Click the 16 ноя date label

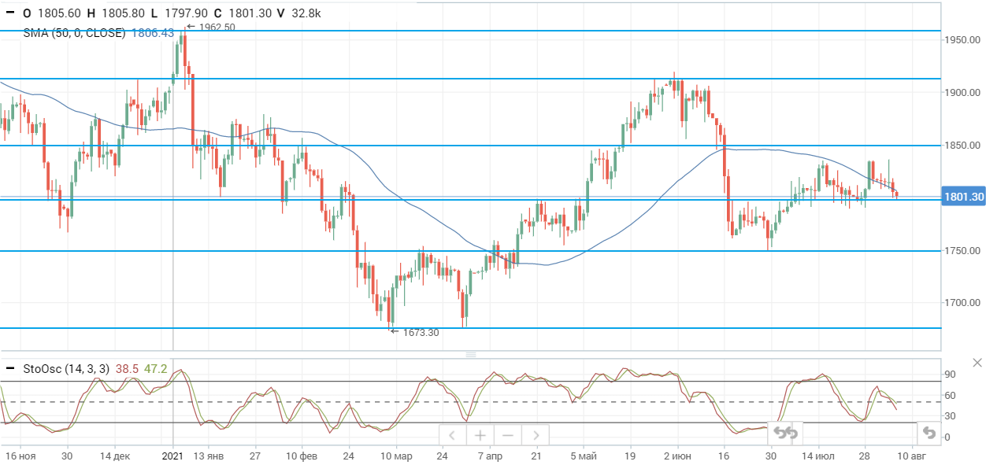[19, 456]
